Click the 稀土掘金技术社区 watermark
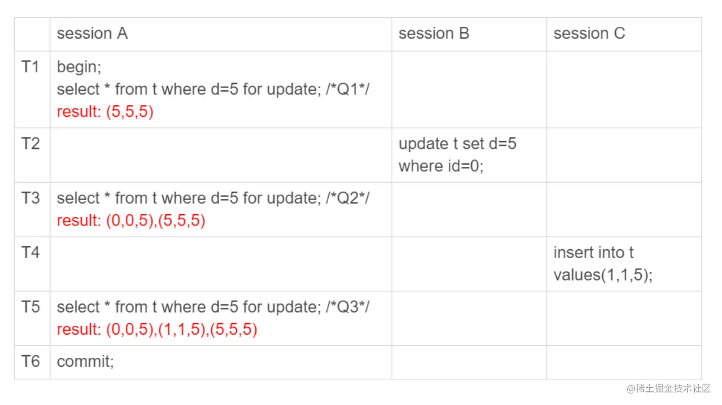This screenshot has width=722, height=405. [x=669, y=389]
